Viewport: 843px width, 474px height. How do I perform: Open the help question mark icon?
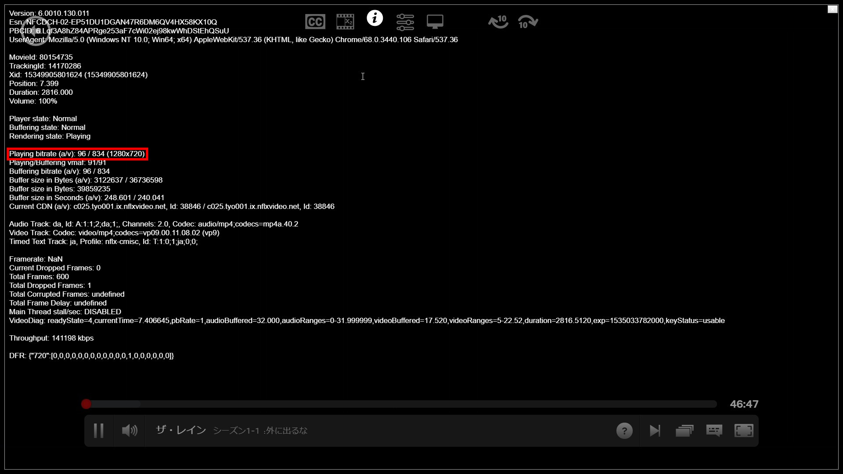[x=624, y=431]
